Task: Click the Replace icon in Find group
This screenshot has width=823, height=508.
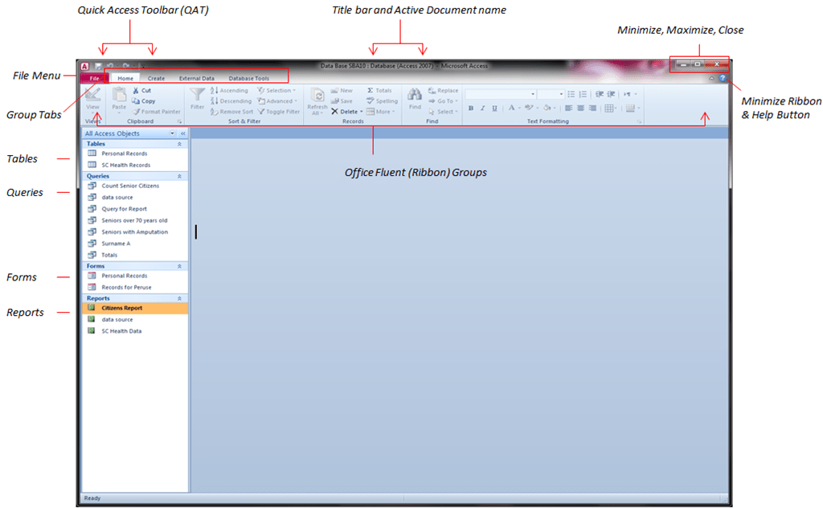Action: pos(432,90)
